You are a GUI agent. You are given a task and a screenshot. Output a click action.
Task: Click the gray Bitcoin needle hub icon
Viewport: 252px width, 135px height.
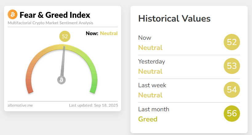coord(62,80)
